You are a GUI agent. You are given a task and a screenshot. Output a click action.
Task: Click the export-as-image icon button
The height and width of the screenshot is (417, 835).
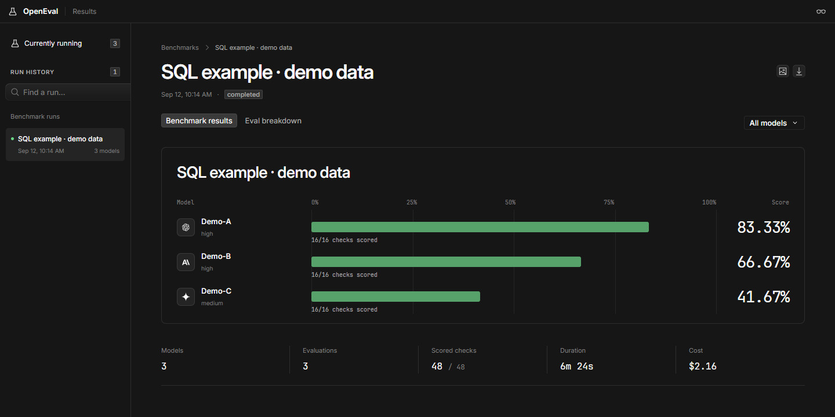[x=783, y=71]
